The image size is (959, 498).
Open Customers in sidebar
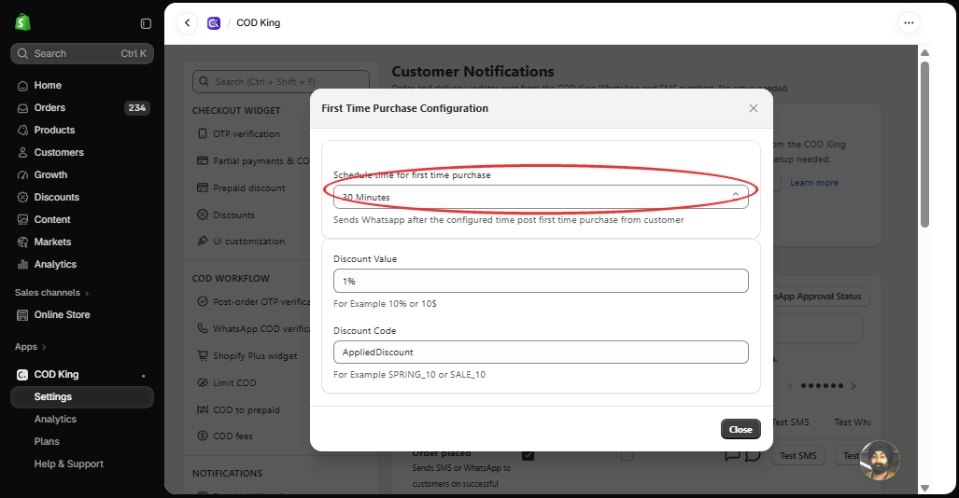click(x=59, y=152)
